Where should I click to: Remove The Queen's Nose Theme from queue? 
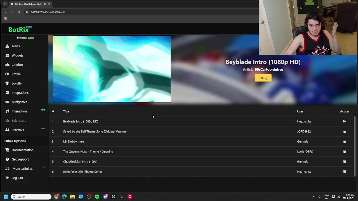point(344,152)
